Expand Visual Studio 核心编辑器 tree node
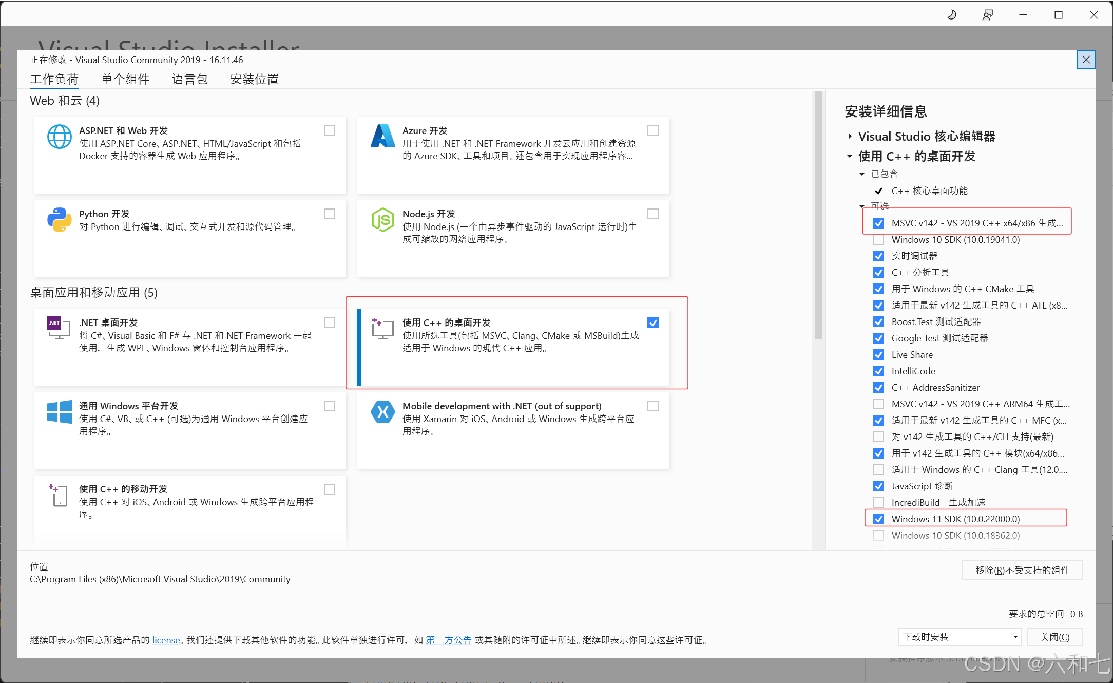The width and height of the screenshot is (1113, 683). [x=850, y=136]
